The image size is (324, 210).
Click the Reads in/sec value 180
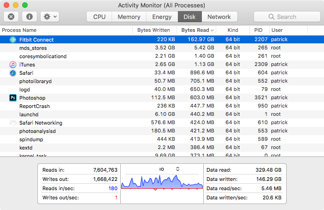[x=113, y=188]
